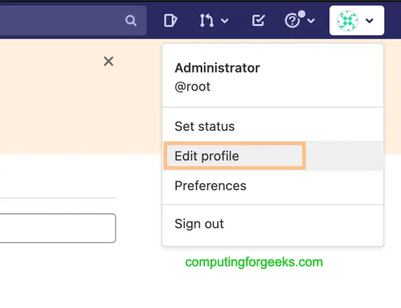This screenshot has height=308, width=401.
Task: Click the user avatar image
Action: point(347,21)
